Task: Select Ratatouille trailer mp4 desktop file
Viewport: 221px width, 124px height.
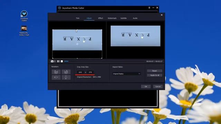Action: point(24,31)
